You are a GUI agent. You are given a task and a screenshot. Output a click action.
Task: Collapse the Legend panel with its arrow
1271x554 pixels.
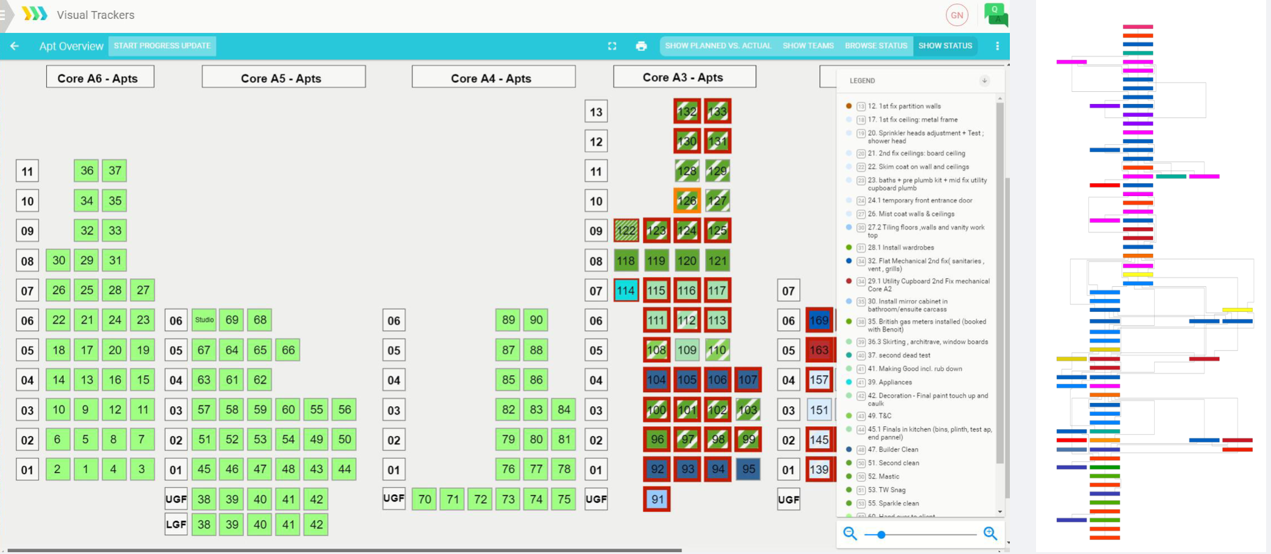984,80
